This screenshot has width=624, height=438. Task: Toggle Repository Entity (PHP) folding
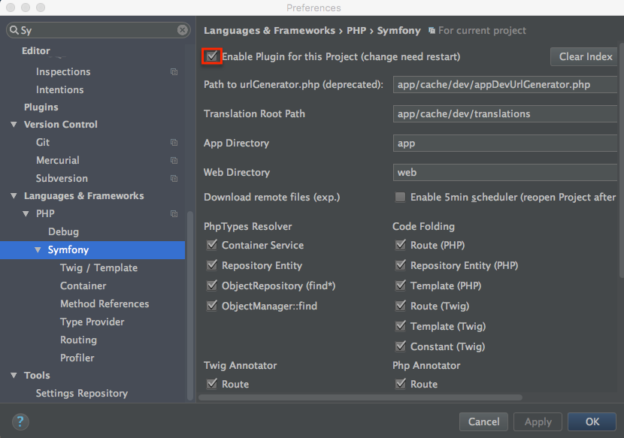point(401,265)
